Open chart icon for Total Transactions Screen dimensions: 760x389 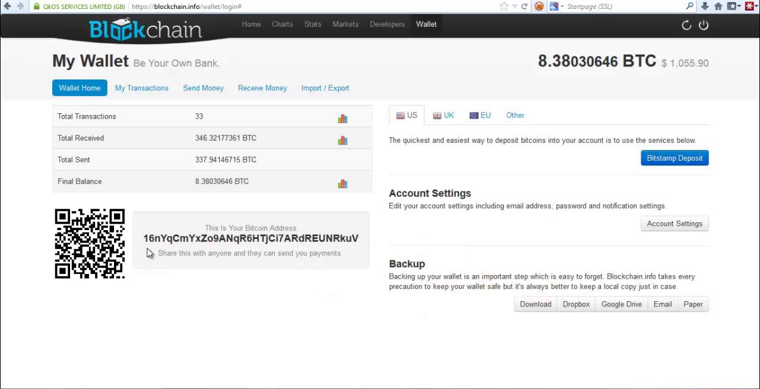tap(343, 119)
